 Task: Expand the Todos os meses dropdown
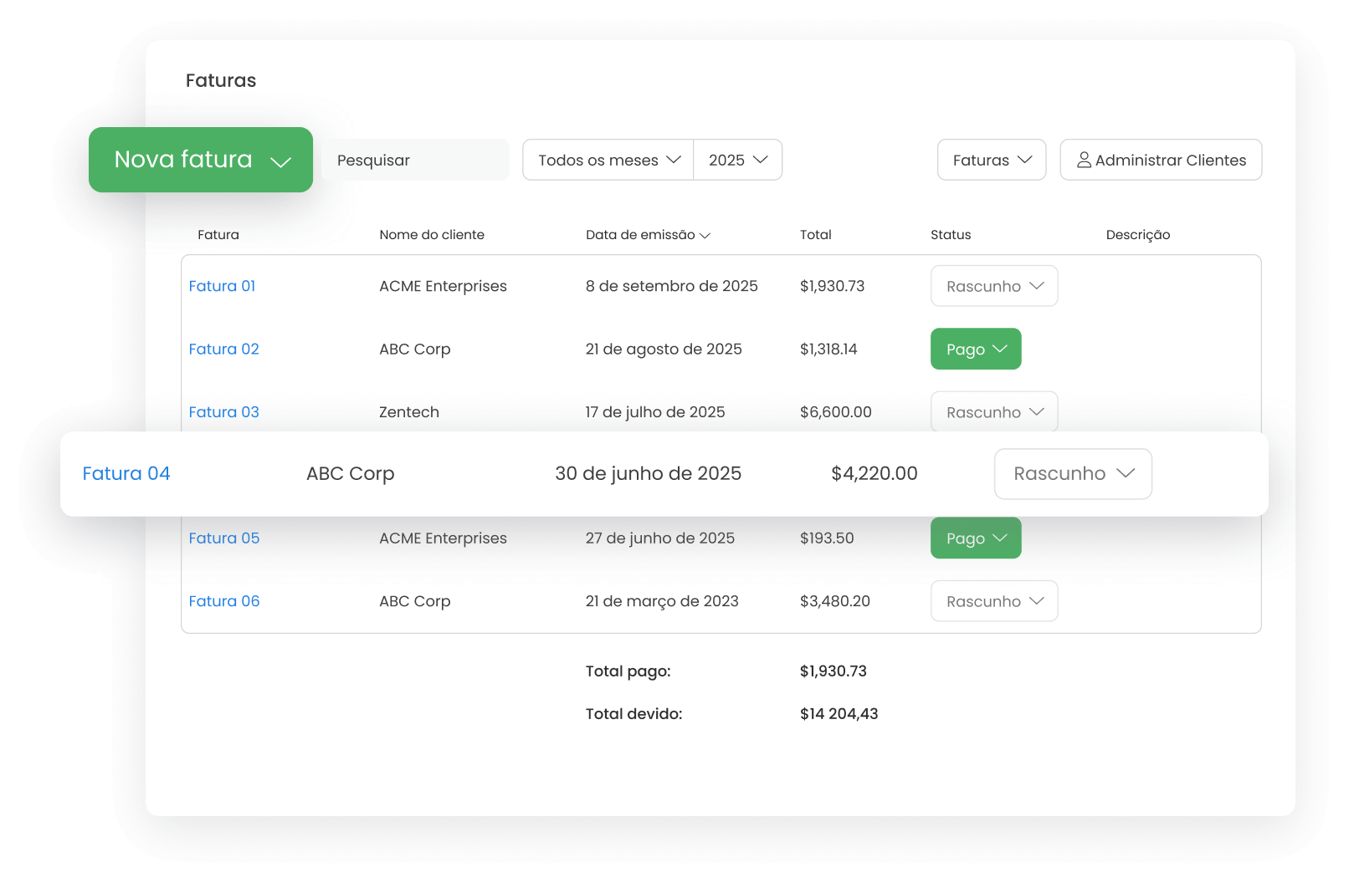point(608,160)
